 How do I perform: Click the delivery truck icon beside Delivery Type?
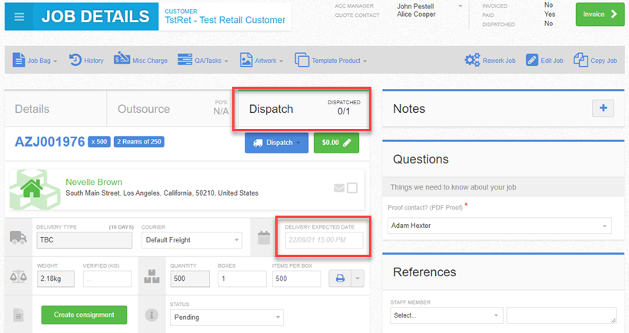[18, 237]
